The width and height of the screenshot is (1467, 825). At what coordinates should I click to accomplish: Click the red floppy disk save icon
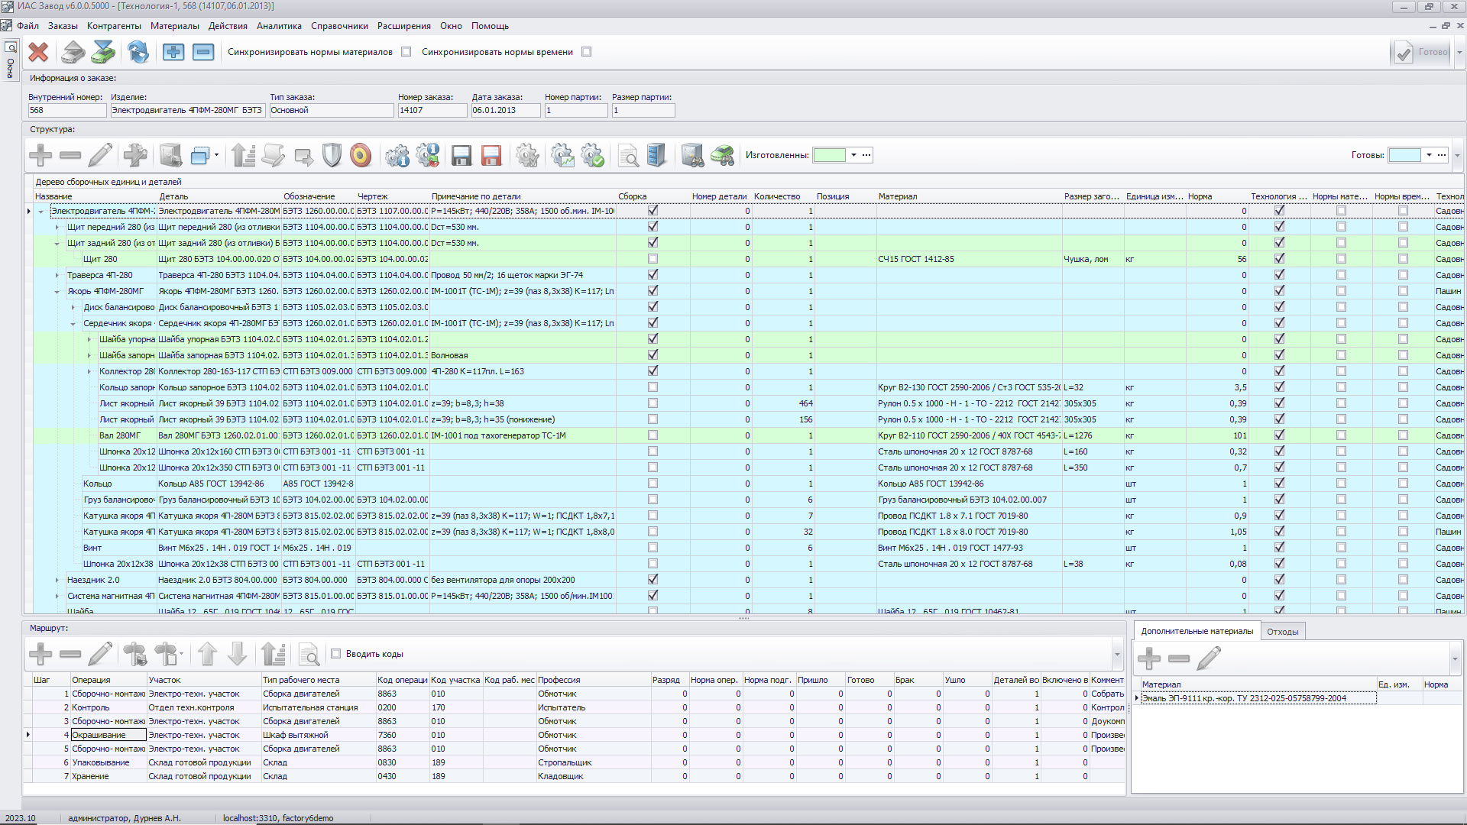(491, 155)
